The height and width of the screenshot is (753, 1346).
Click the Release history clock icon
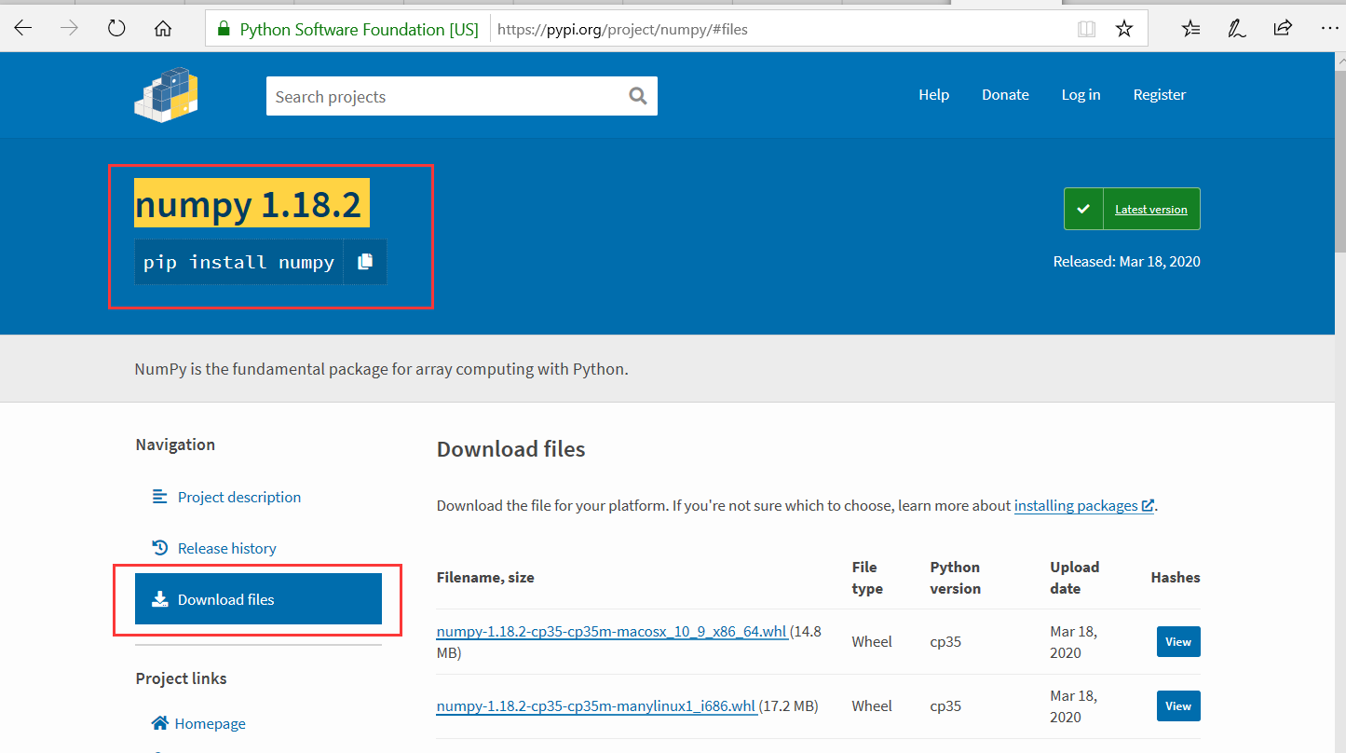159,548
